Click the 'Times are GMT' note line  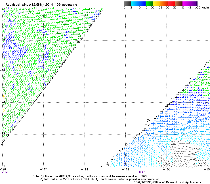pos(90,176)
